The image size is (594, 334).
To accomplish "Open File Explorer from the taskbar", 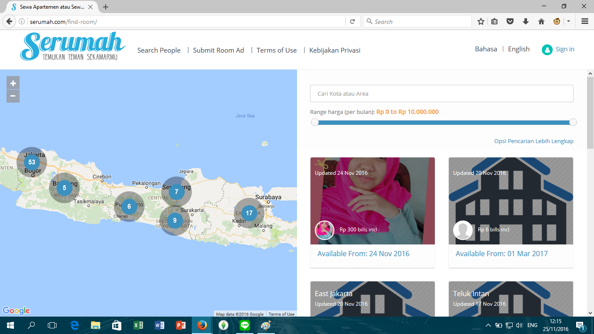I will pyautogui.click(x=96, y=325).
